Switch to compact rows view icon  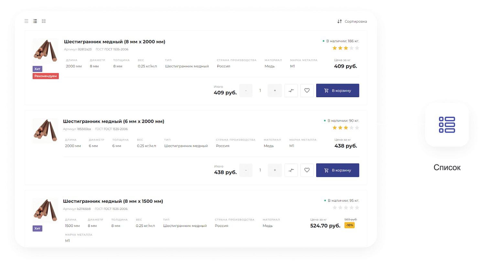[x=27, y=21]
